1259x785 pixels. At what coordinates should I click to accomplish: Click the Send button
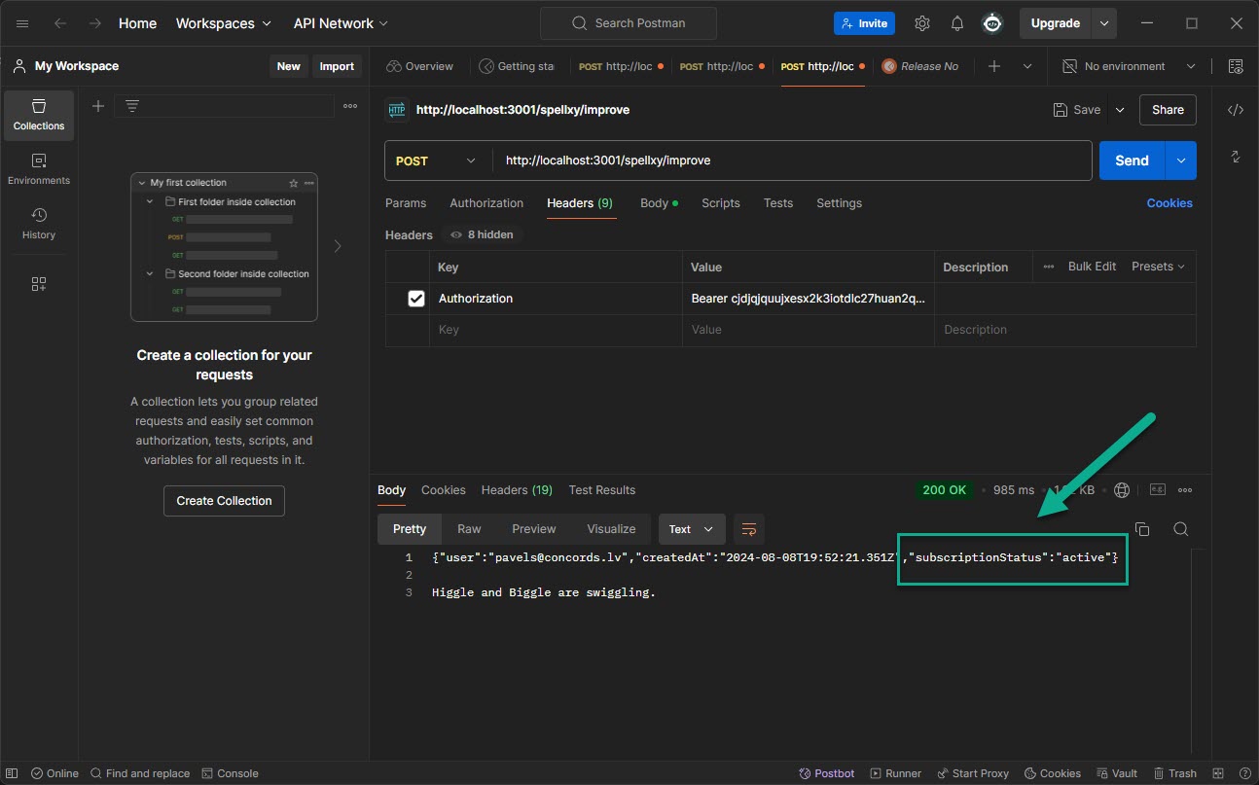pyautogui.click(x=1133, y=161)
